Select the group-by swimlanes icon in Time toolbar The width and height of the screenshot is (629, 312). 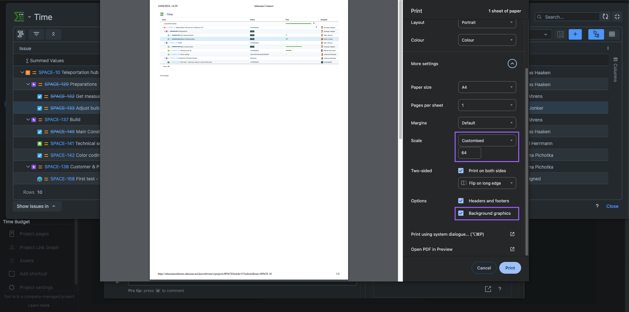point(20,34)
